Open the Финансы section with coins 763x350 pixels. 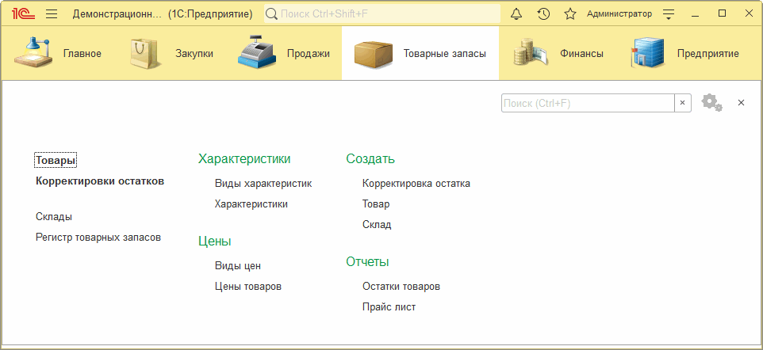pos(558,54)
